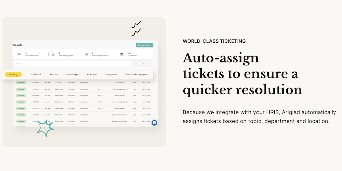
Task: Click the 'this is a test' ticket message
Action: (120, 83)
